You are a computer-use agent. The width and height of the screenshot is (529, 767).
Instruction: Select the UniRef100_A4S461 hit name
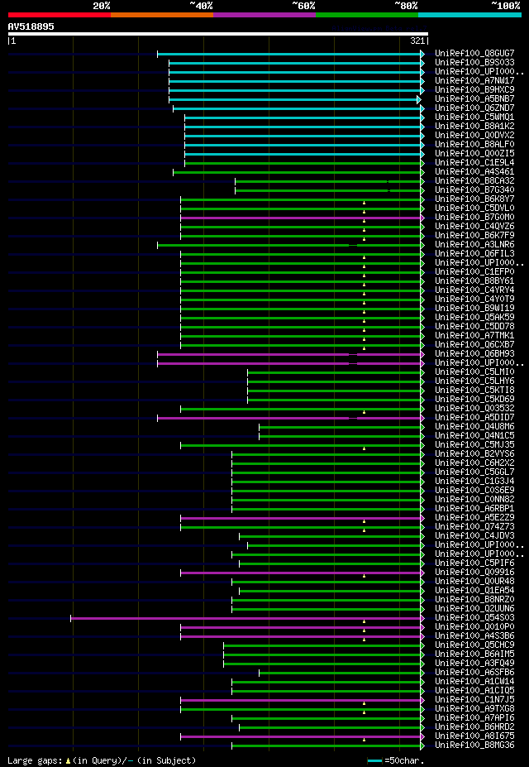click(x=474, y=172)
